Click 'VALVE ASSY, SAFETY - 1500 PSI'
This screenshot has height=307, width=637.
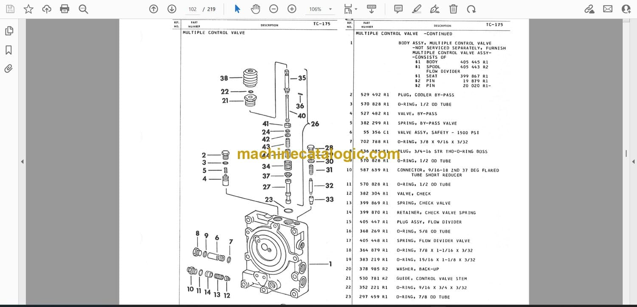coord(439,133)
